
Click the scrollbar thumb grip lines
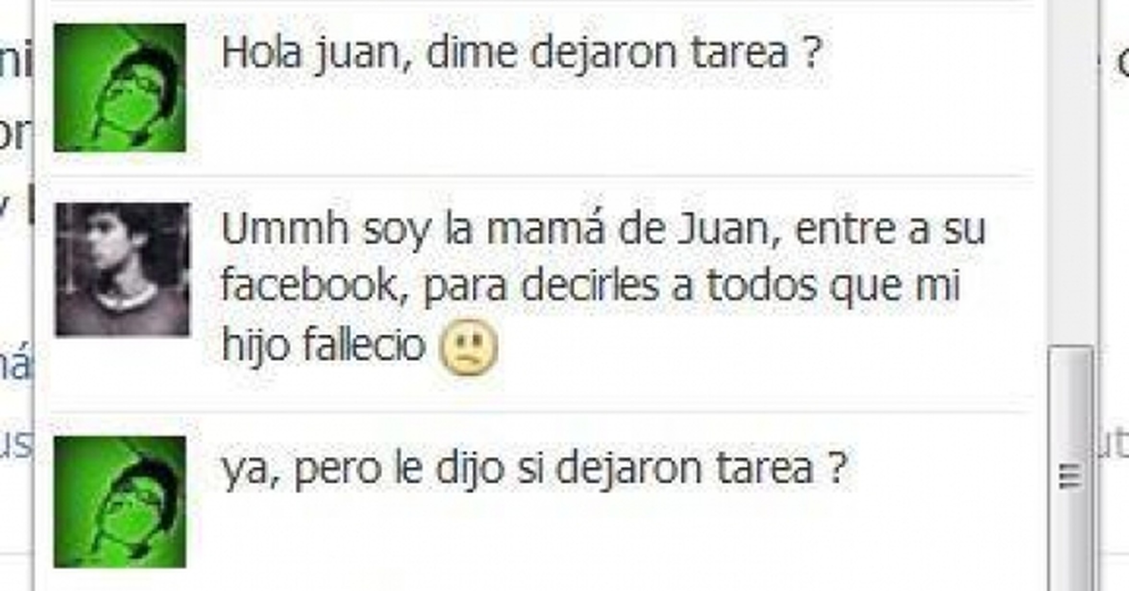(1070, 476)
